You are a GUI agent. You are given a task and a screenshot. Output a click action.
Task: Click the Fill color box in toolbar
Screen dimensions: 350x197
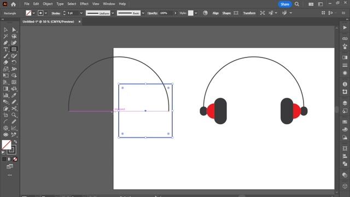pyautogui.click(x=7, y=144)
